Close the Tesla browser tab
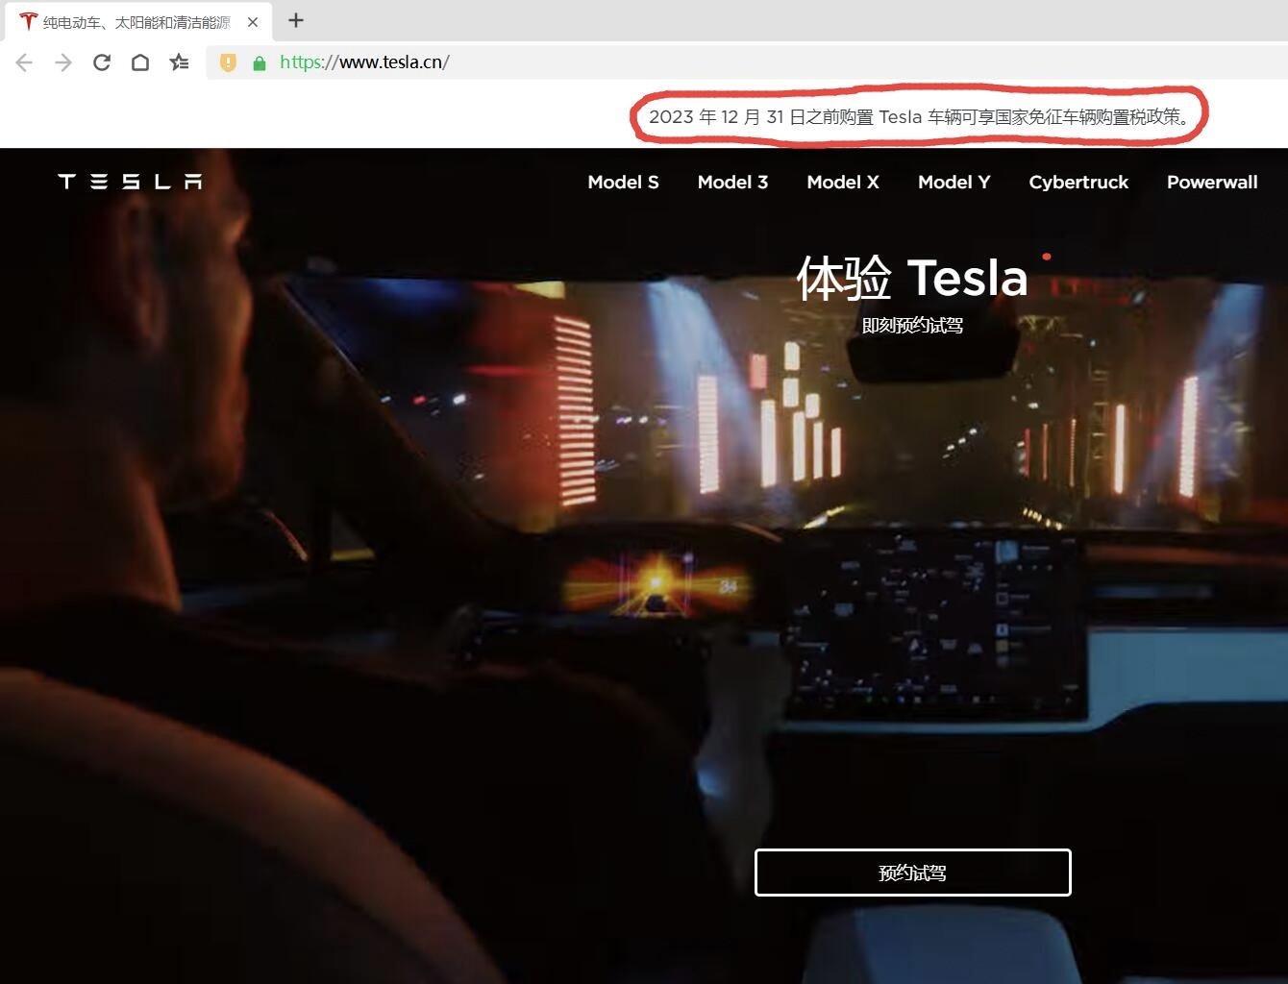The image size is (1288, 984). coord(253,21)
